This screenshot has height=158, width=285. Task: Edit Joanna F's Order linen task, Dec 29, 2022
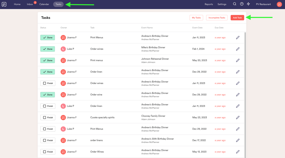pos(238,72)
